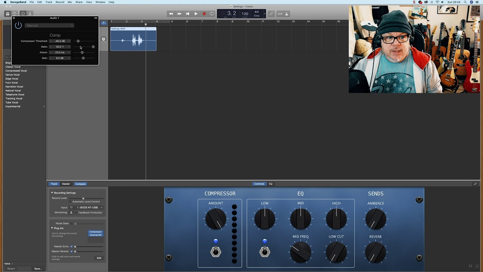483x272 pixels.
Task: Open the Manual preset dropdown
Action: tap(49, 25)
